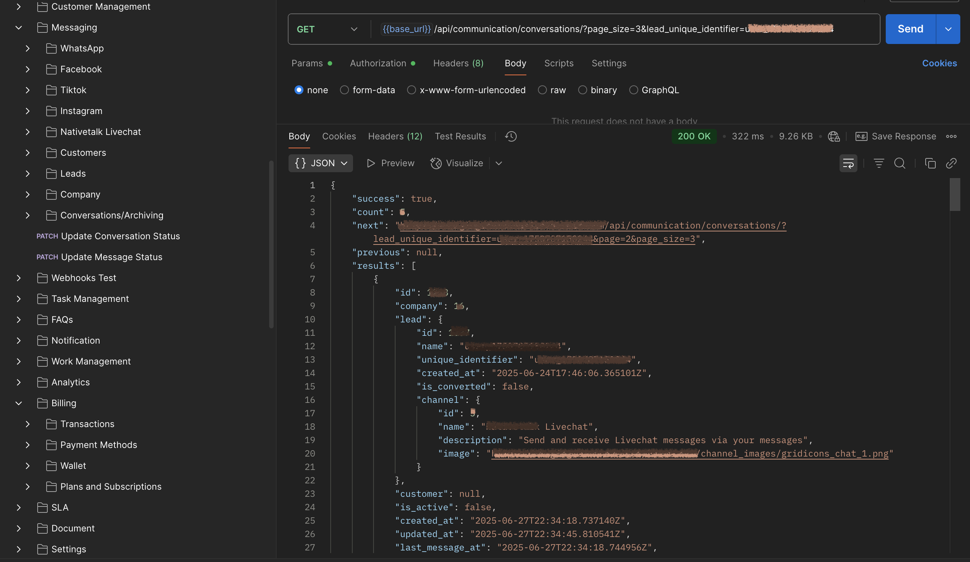Expand the Plans and Subscriptions chevron

click(27, 487)
